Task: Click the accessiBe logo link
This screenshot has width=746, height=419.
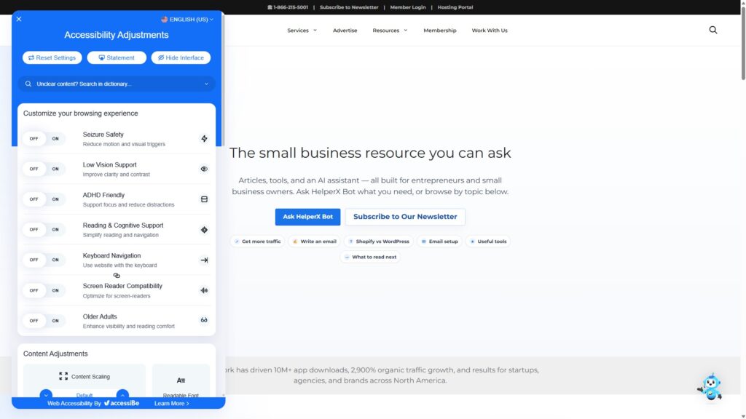Action: point(122,403)
